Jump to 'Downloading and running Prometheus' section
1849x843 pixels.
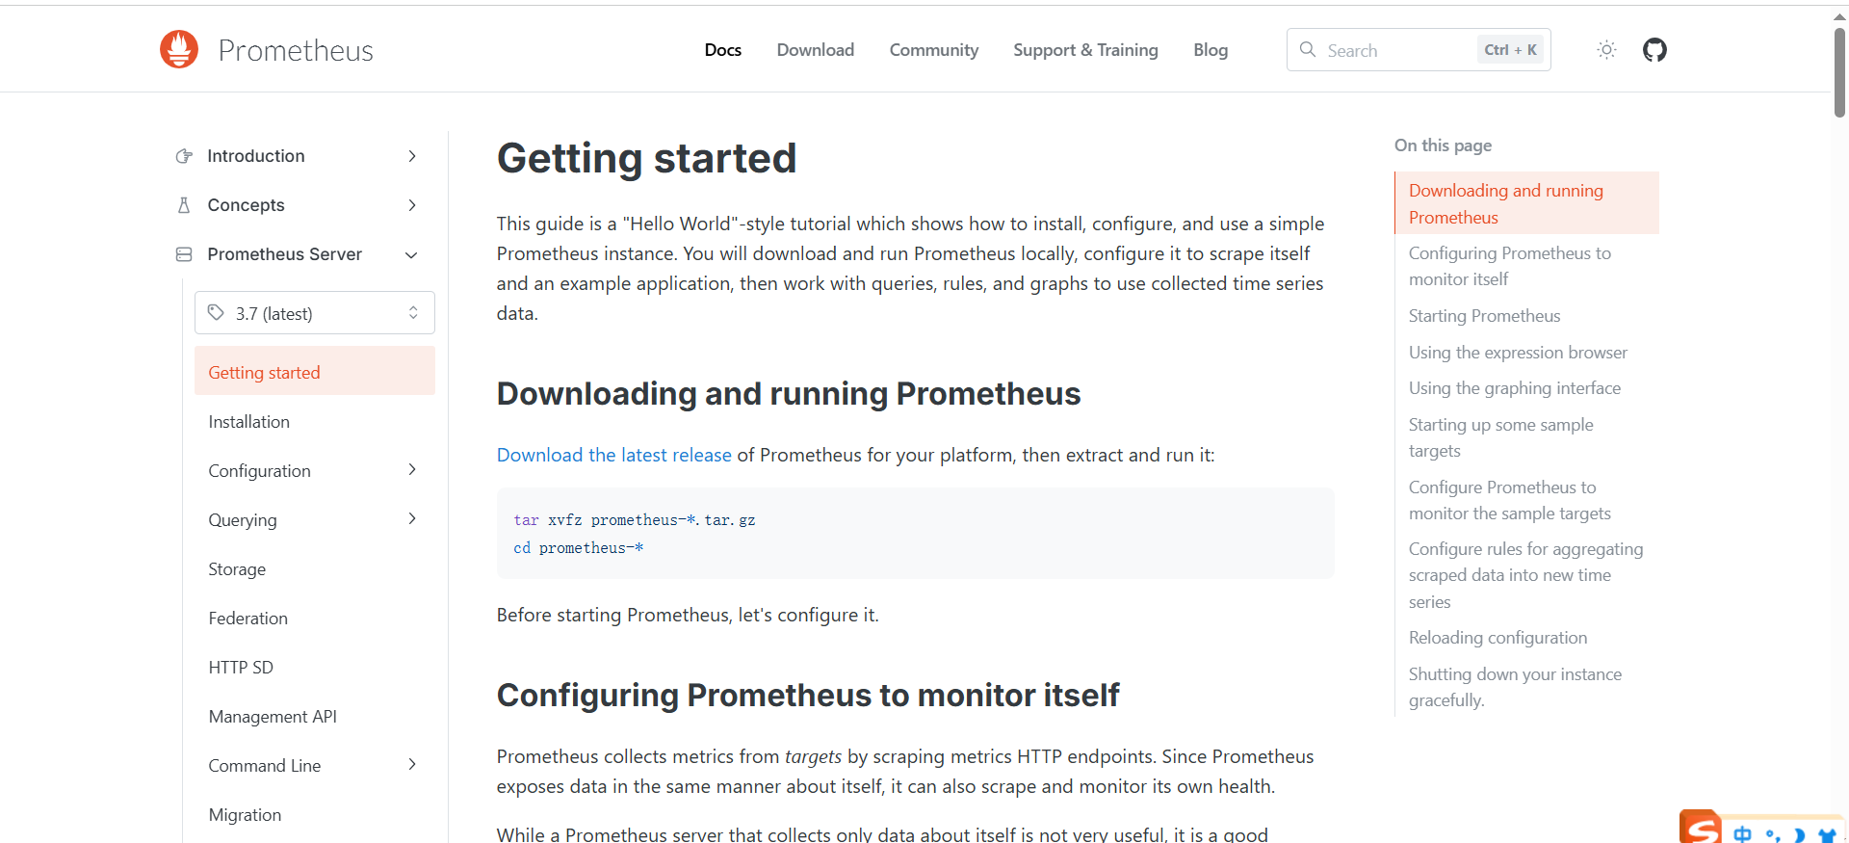pyautogui.click(x=1526, y=203)
